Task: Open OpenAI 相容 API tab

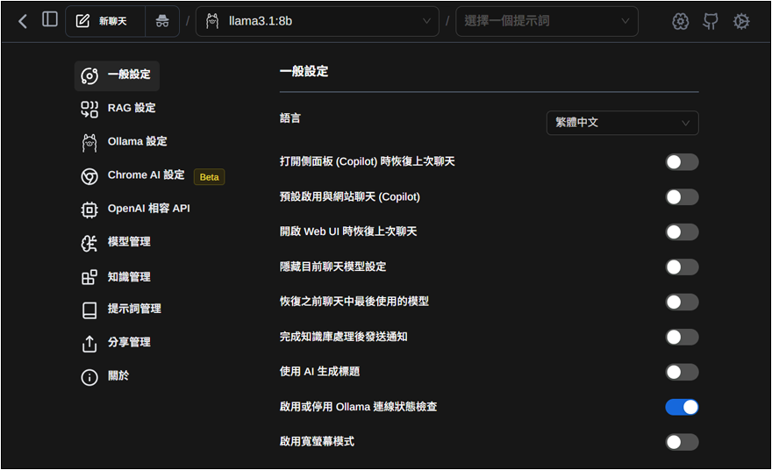Action: click(x=150, y=210)
